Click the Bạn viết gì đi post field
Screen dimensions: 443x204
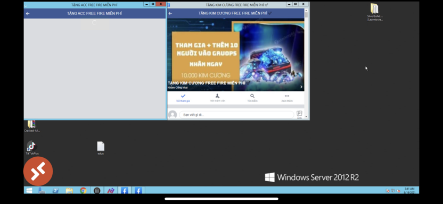point(236,115)
